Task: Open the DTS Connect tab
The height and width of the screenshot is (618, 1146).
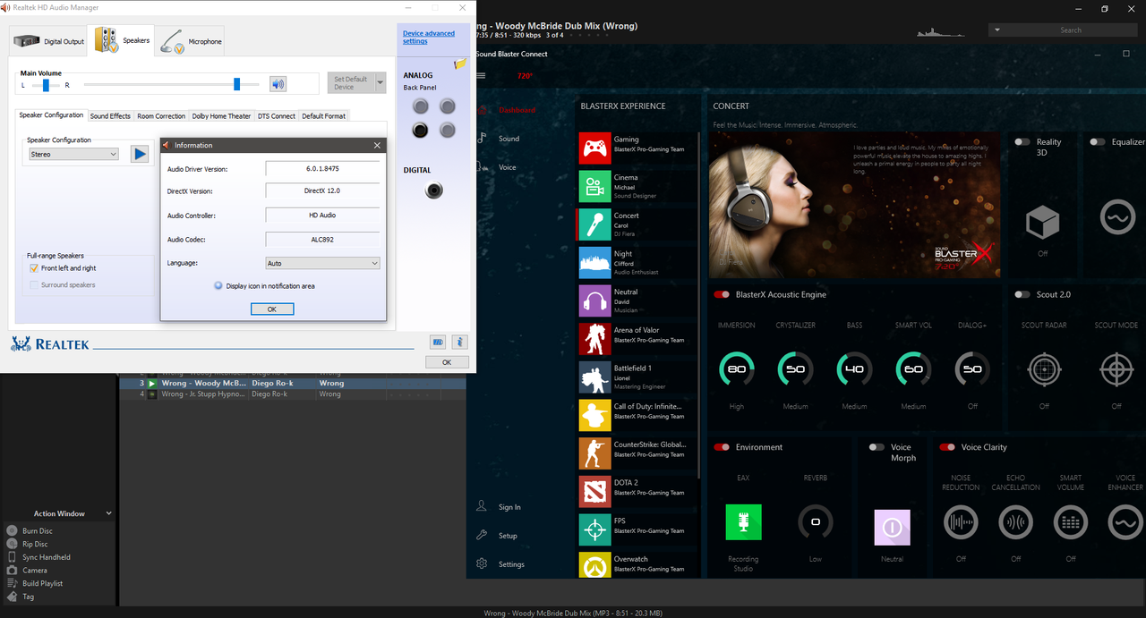Action: [x=277, y=116]
